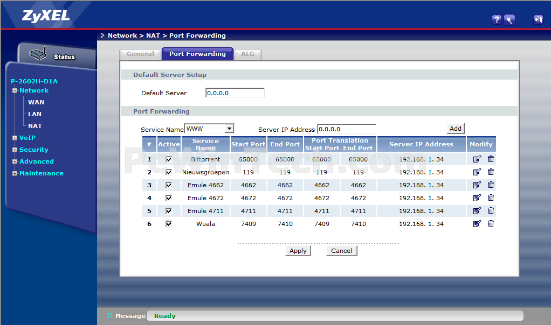Image resolution: width=551 pixels, height=325 pixels.
Task: Switch to the General tab
Action: coord(140,54)
